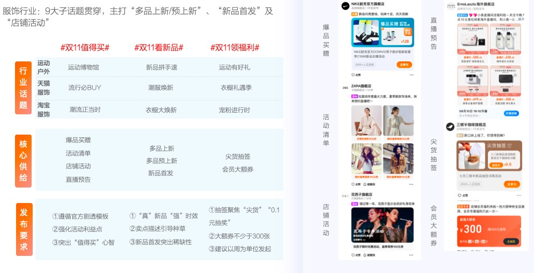Select the 运动有好礼 topic cell
Viewport: 534px width, 273px height.
[234, 67]
